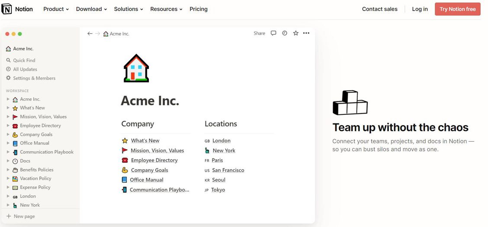
Task: Click Quick Find magnifier icon in sidebar
Action: [x=8, y=60]
